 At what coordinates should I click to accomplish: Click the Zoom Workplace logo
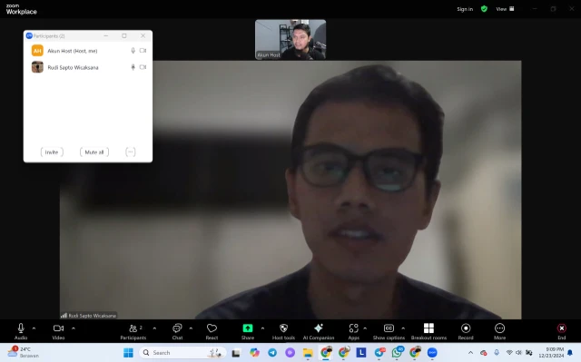tap(21, 9)
